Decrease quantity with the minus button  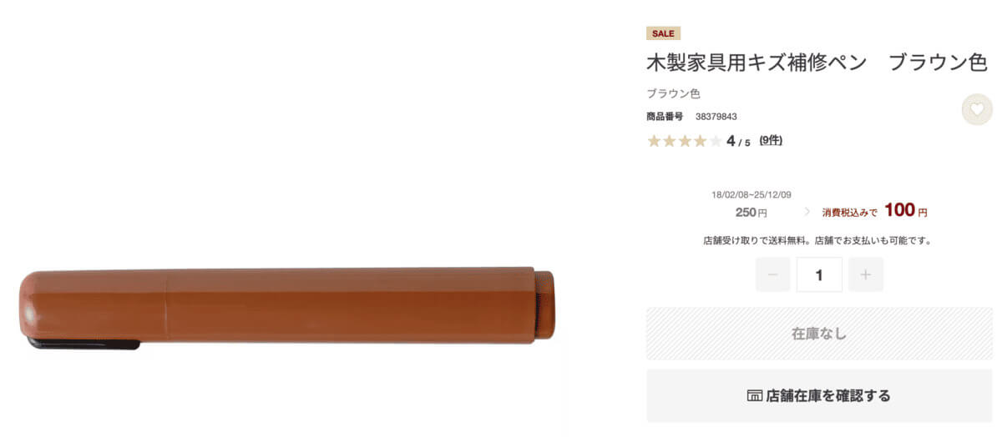(772, 274)
